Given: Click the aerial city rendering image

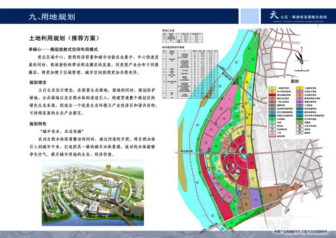Looking at the screenshot, I should (92, 193).
